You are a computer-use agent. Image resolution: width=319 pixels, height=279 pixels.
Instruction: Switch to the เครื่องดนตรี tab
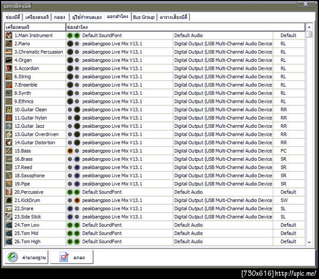pos(37,17)
